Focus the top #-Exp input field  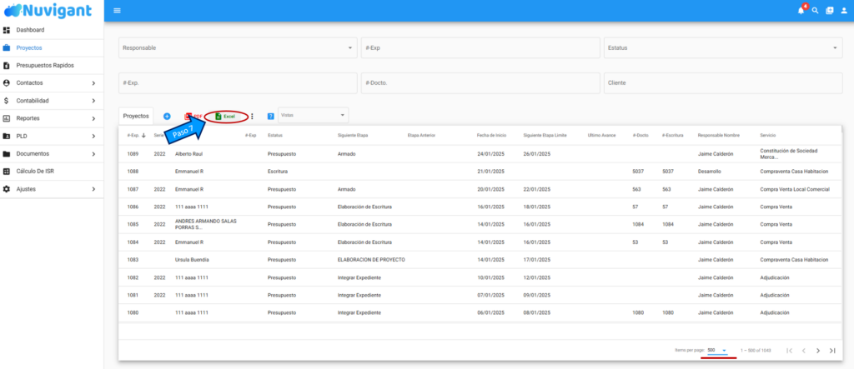(x=480, y=47)
